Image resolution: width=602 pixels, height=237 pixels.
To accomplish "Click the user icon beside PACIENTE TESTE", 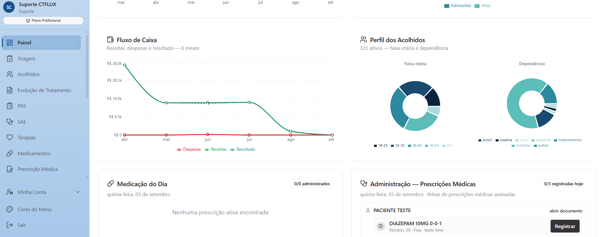I will [x=368, y=210].
